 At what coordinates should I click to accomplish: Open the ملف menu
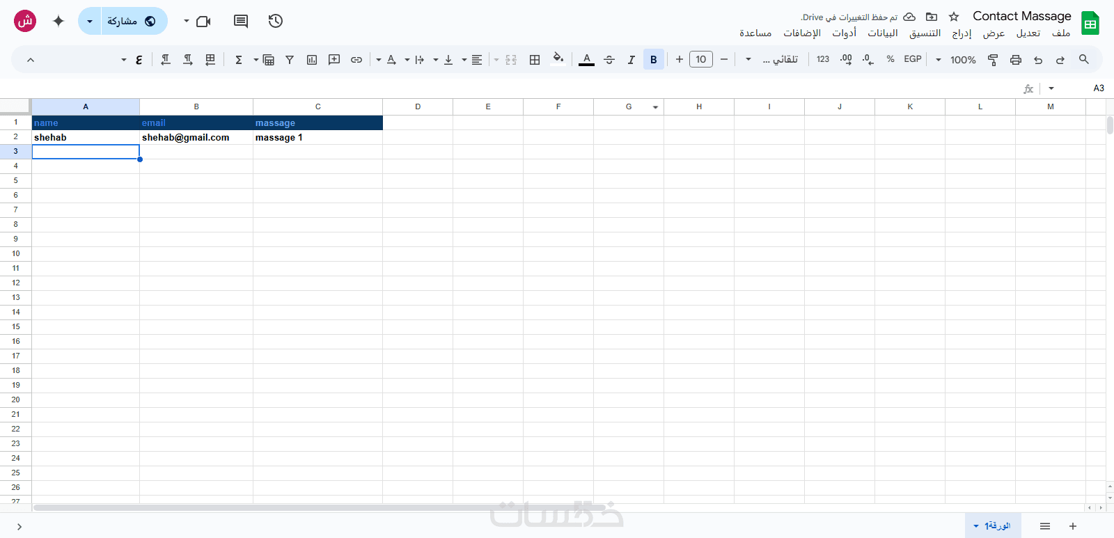pos(1061,33)
